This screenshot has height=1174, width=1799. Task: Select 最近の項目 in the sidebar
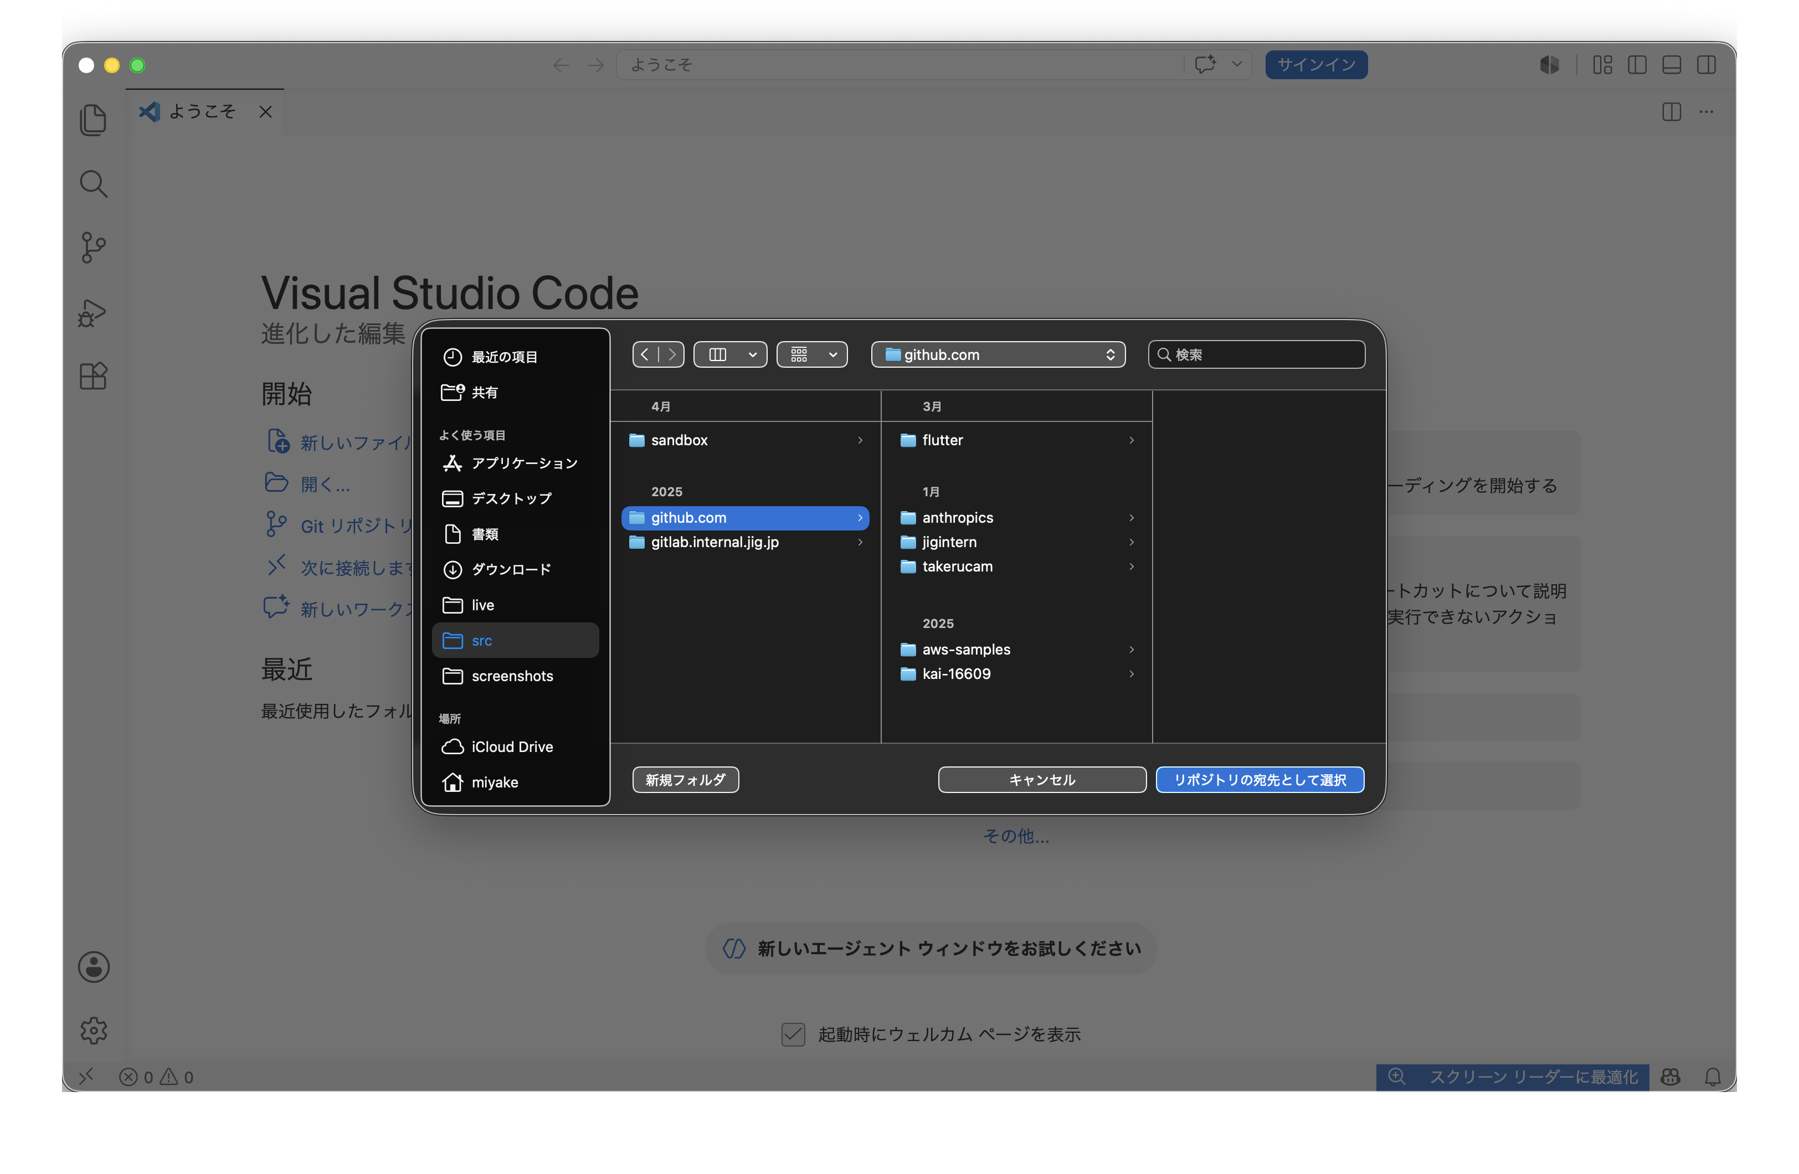(x=516, y=357)
